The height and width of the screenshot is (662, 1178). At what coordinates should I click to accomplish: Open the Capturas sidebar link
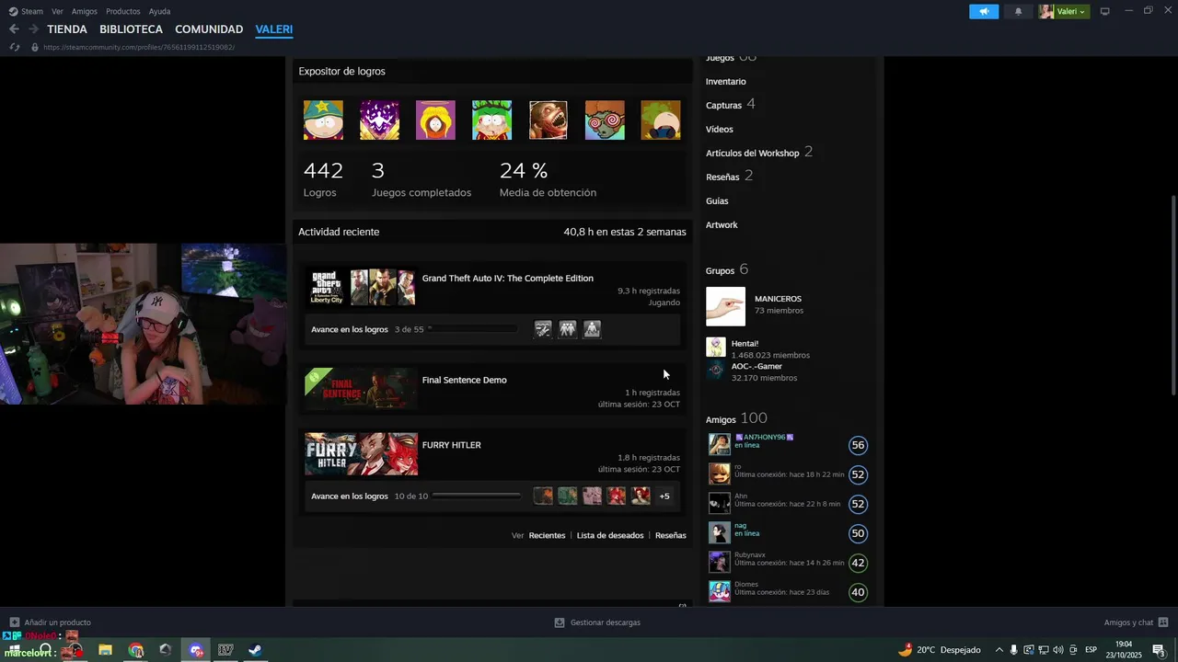coord(723,106)
